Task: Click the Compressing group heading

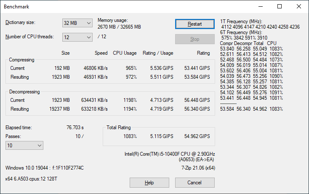Action: (22, 60)
